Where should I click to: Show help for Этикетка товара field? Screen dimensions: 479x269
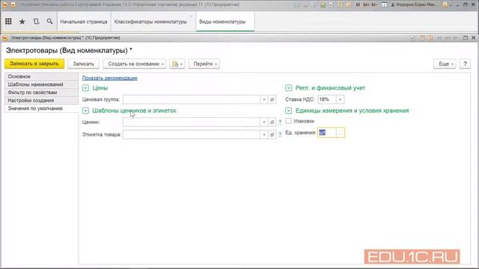(x=280, y=134)
